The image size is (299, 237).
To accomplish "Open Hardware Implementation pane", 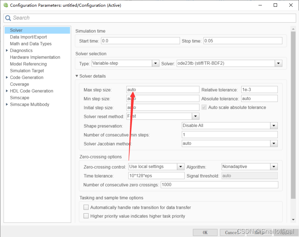I will [x=35, y=57].
